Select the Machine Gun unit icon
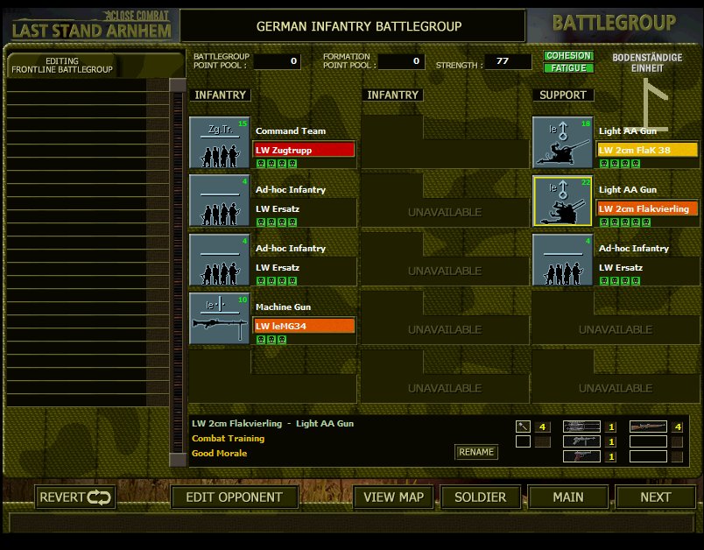 (x=220, y=318)
